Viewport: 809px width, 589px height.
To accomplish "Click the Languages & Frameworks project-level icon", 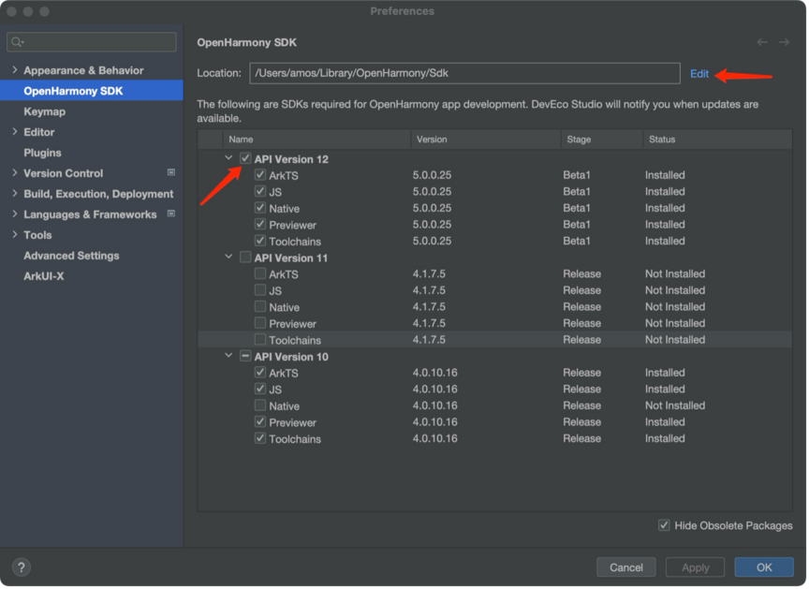I will point(171,214).
